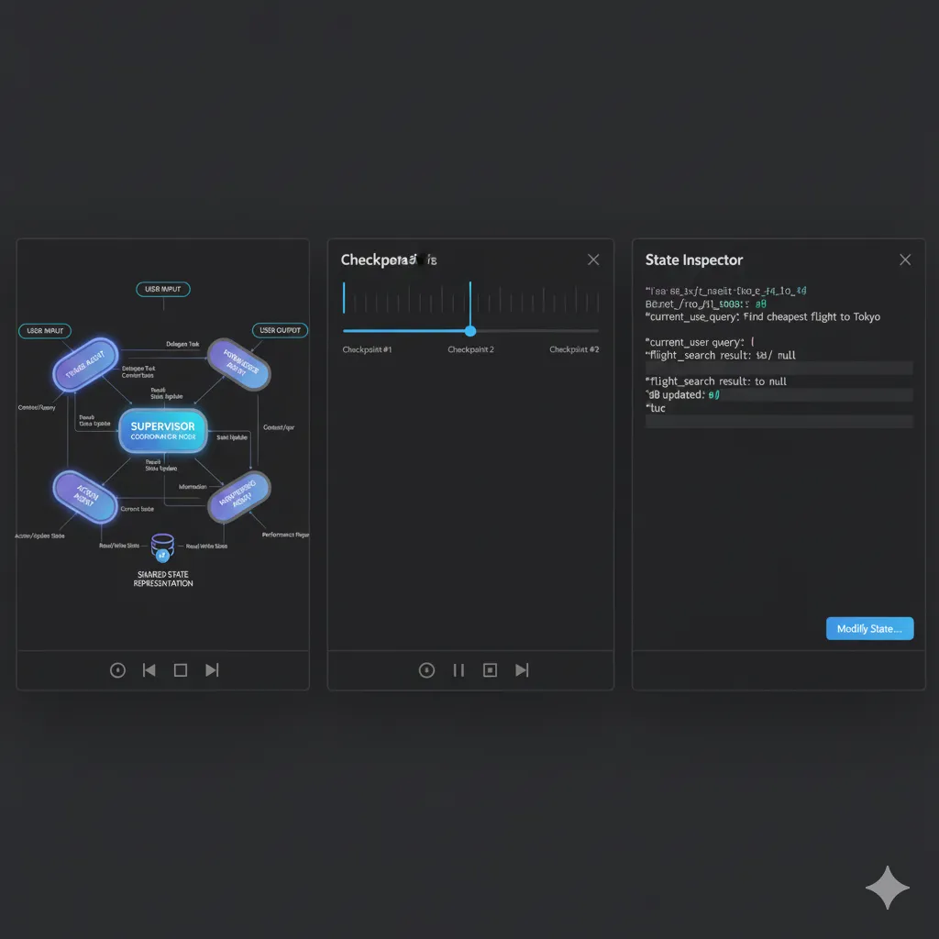Close the State Inspector panel
The width and height of the screenshot is (939, 939).
[905, 260]
